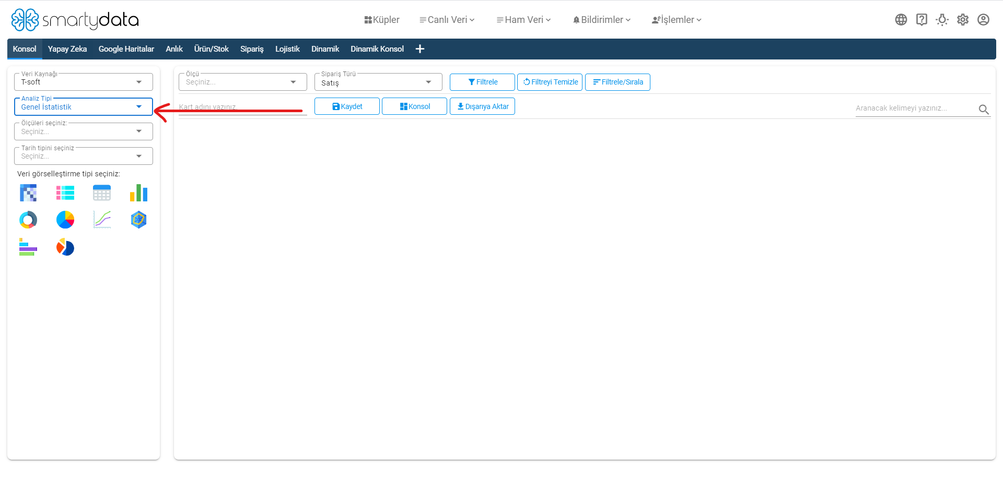Select the heatmap matrix visualization icon
The width and height of the screenshot is (1003, 480).
tap(28, 193)
